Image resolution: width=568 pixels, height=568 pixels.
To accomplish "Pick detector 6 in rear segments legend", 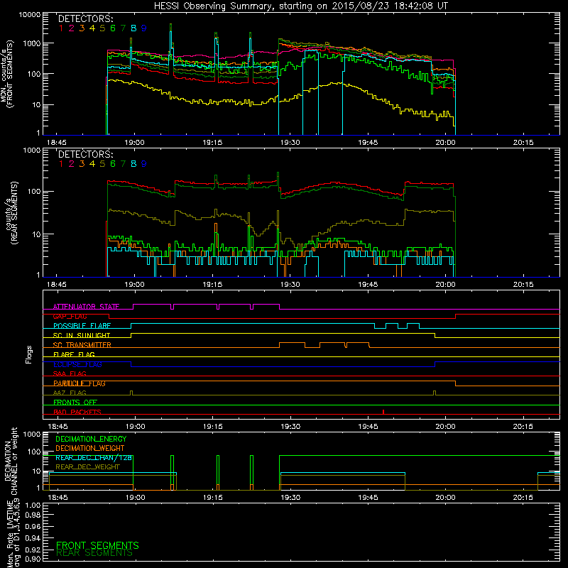I will pyautogui.click(x=113, y=164).
